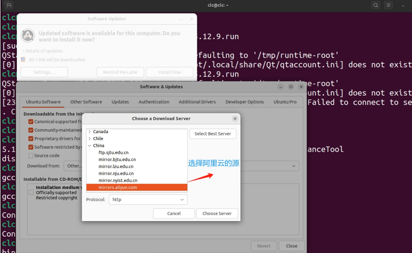This screenshot has height=253, width=412.
Task: Open a new terminal tab icon
Action: coord(9,5)
